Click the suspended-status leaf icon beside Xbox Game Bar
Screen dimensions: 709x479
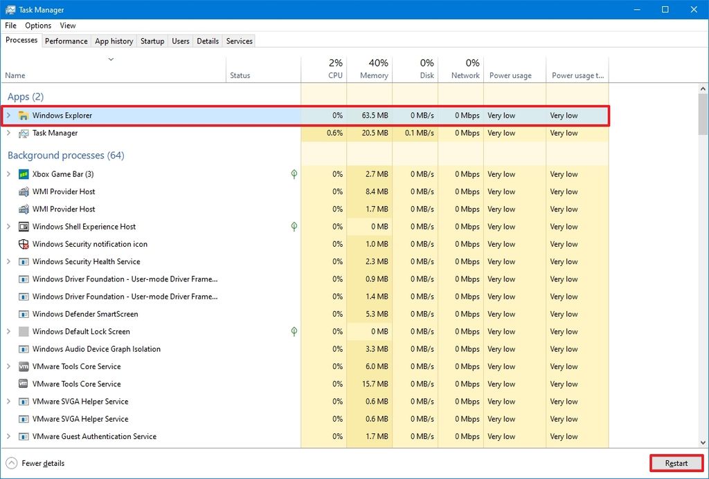coord(294,174)
